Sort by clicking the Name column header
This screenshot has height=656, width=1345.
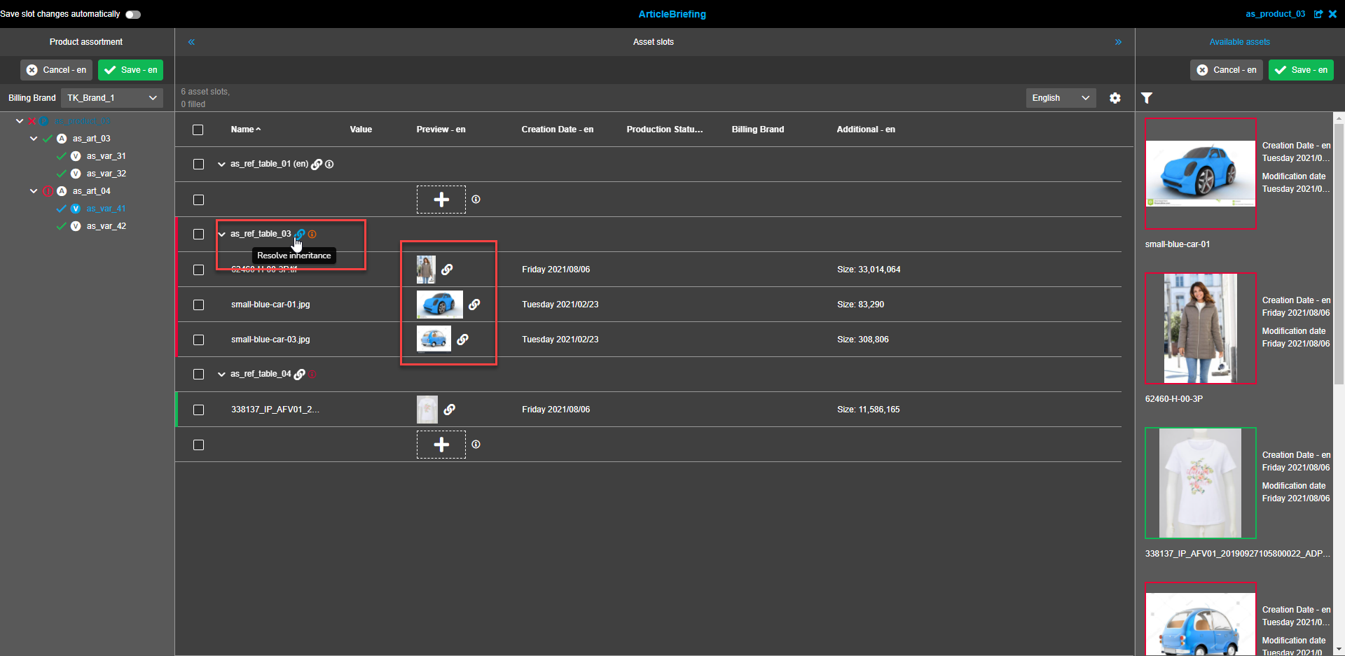(244, 130)
